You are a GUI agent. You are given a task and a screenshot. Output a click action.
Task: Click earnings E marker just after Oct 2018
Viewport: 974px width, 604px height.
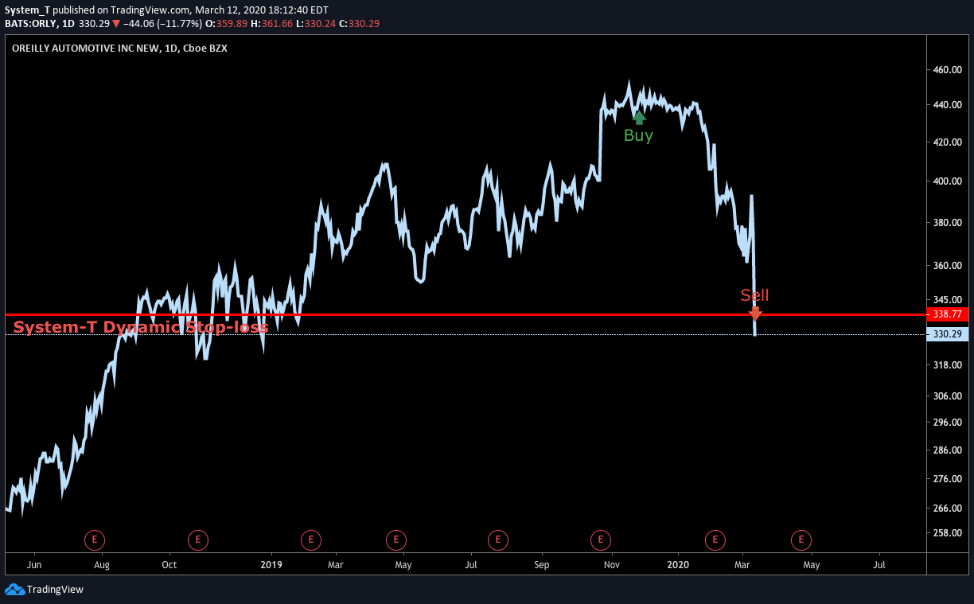click(x=198, y=540)
